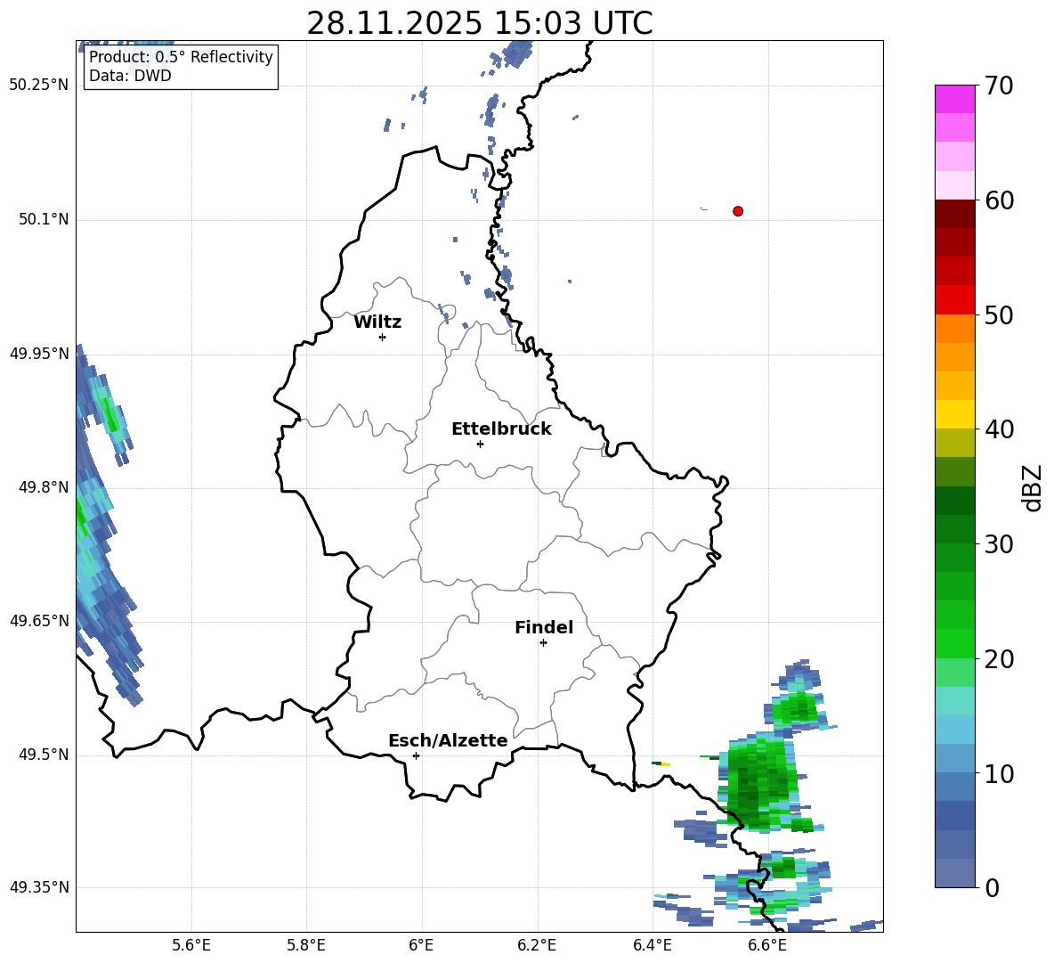
Task: Click the 0 tick on the colorbar
Action: [x=992, y=887]
